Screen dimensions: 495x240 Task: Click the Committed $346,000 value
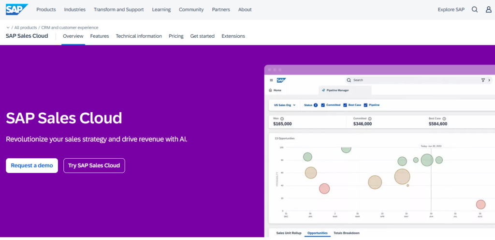[363, 124]
